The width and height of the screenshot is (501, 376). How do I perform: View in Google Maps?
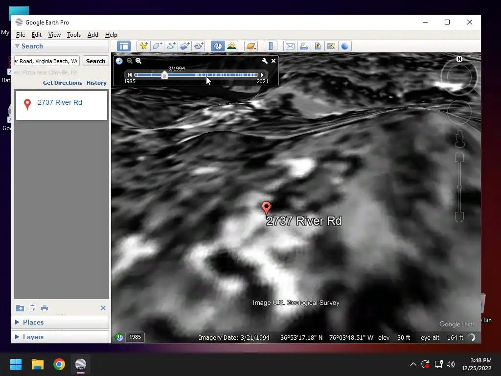331,46
